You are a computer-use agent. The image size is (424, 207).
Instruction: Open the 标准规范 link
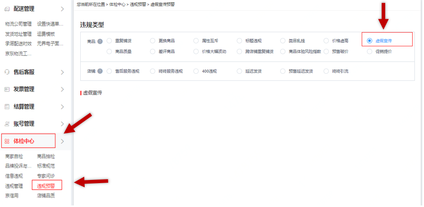[46, 166]
